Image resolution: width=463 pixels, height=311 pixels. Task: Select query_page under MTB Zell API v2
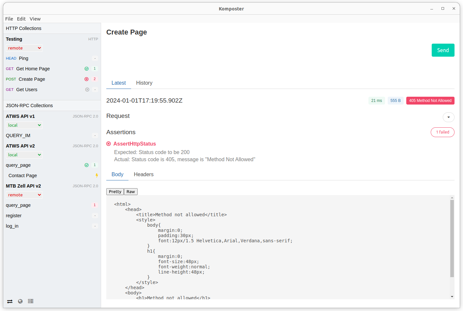point(52,205)
